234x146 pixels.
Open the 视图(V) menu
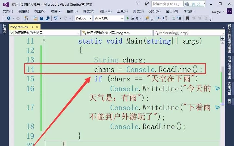point(40,11)
